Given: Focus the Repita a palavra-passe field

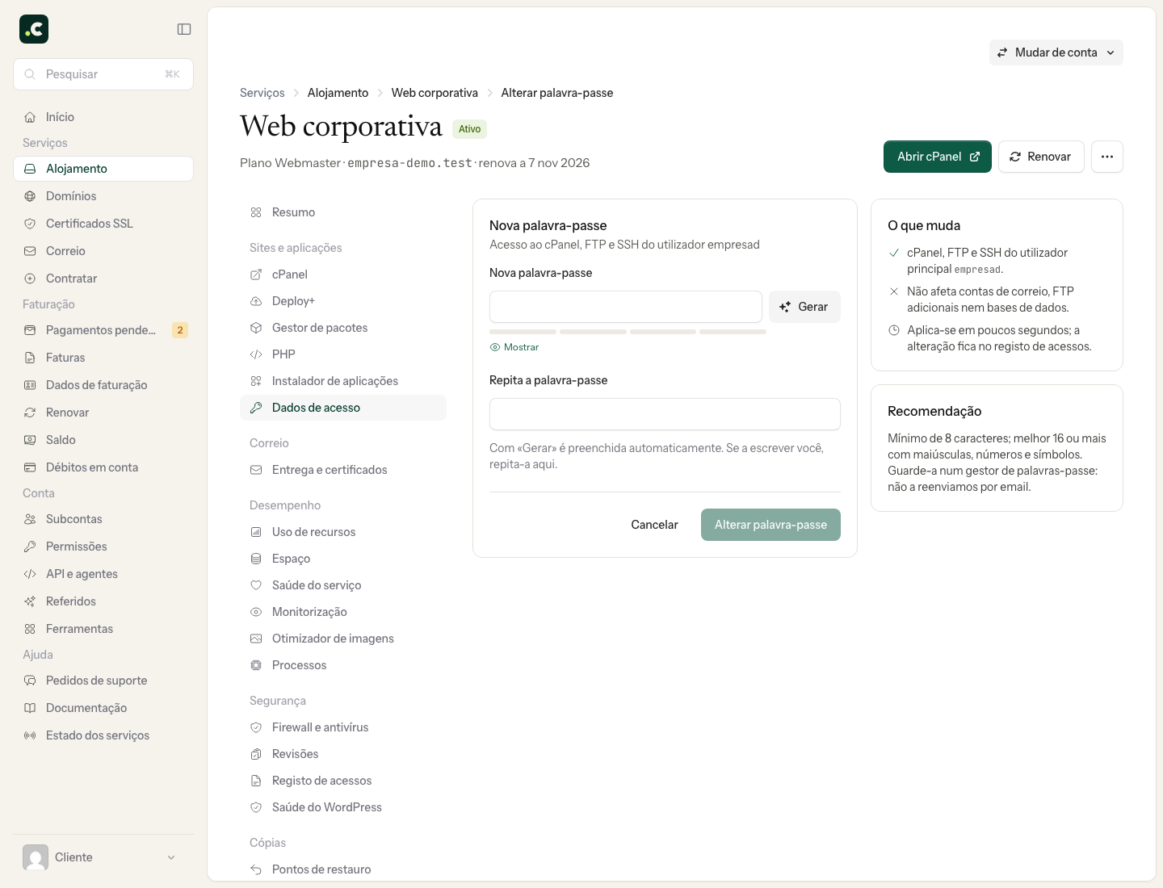Looking at the screenshot, I should click(665, 414).
